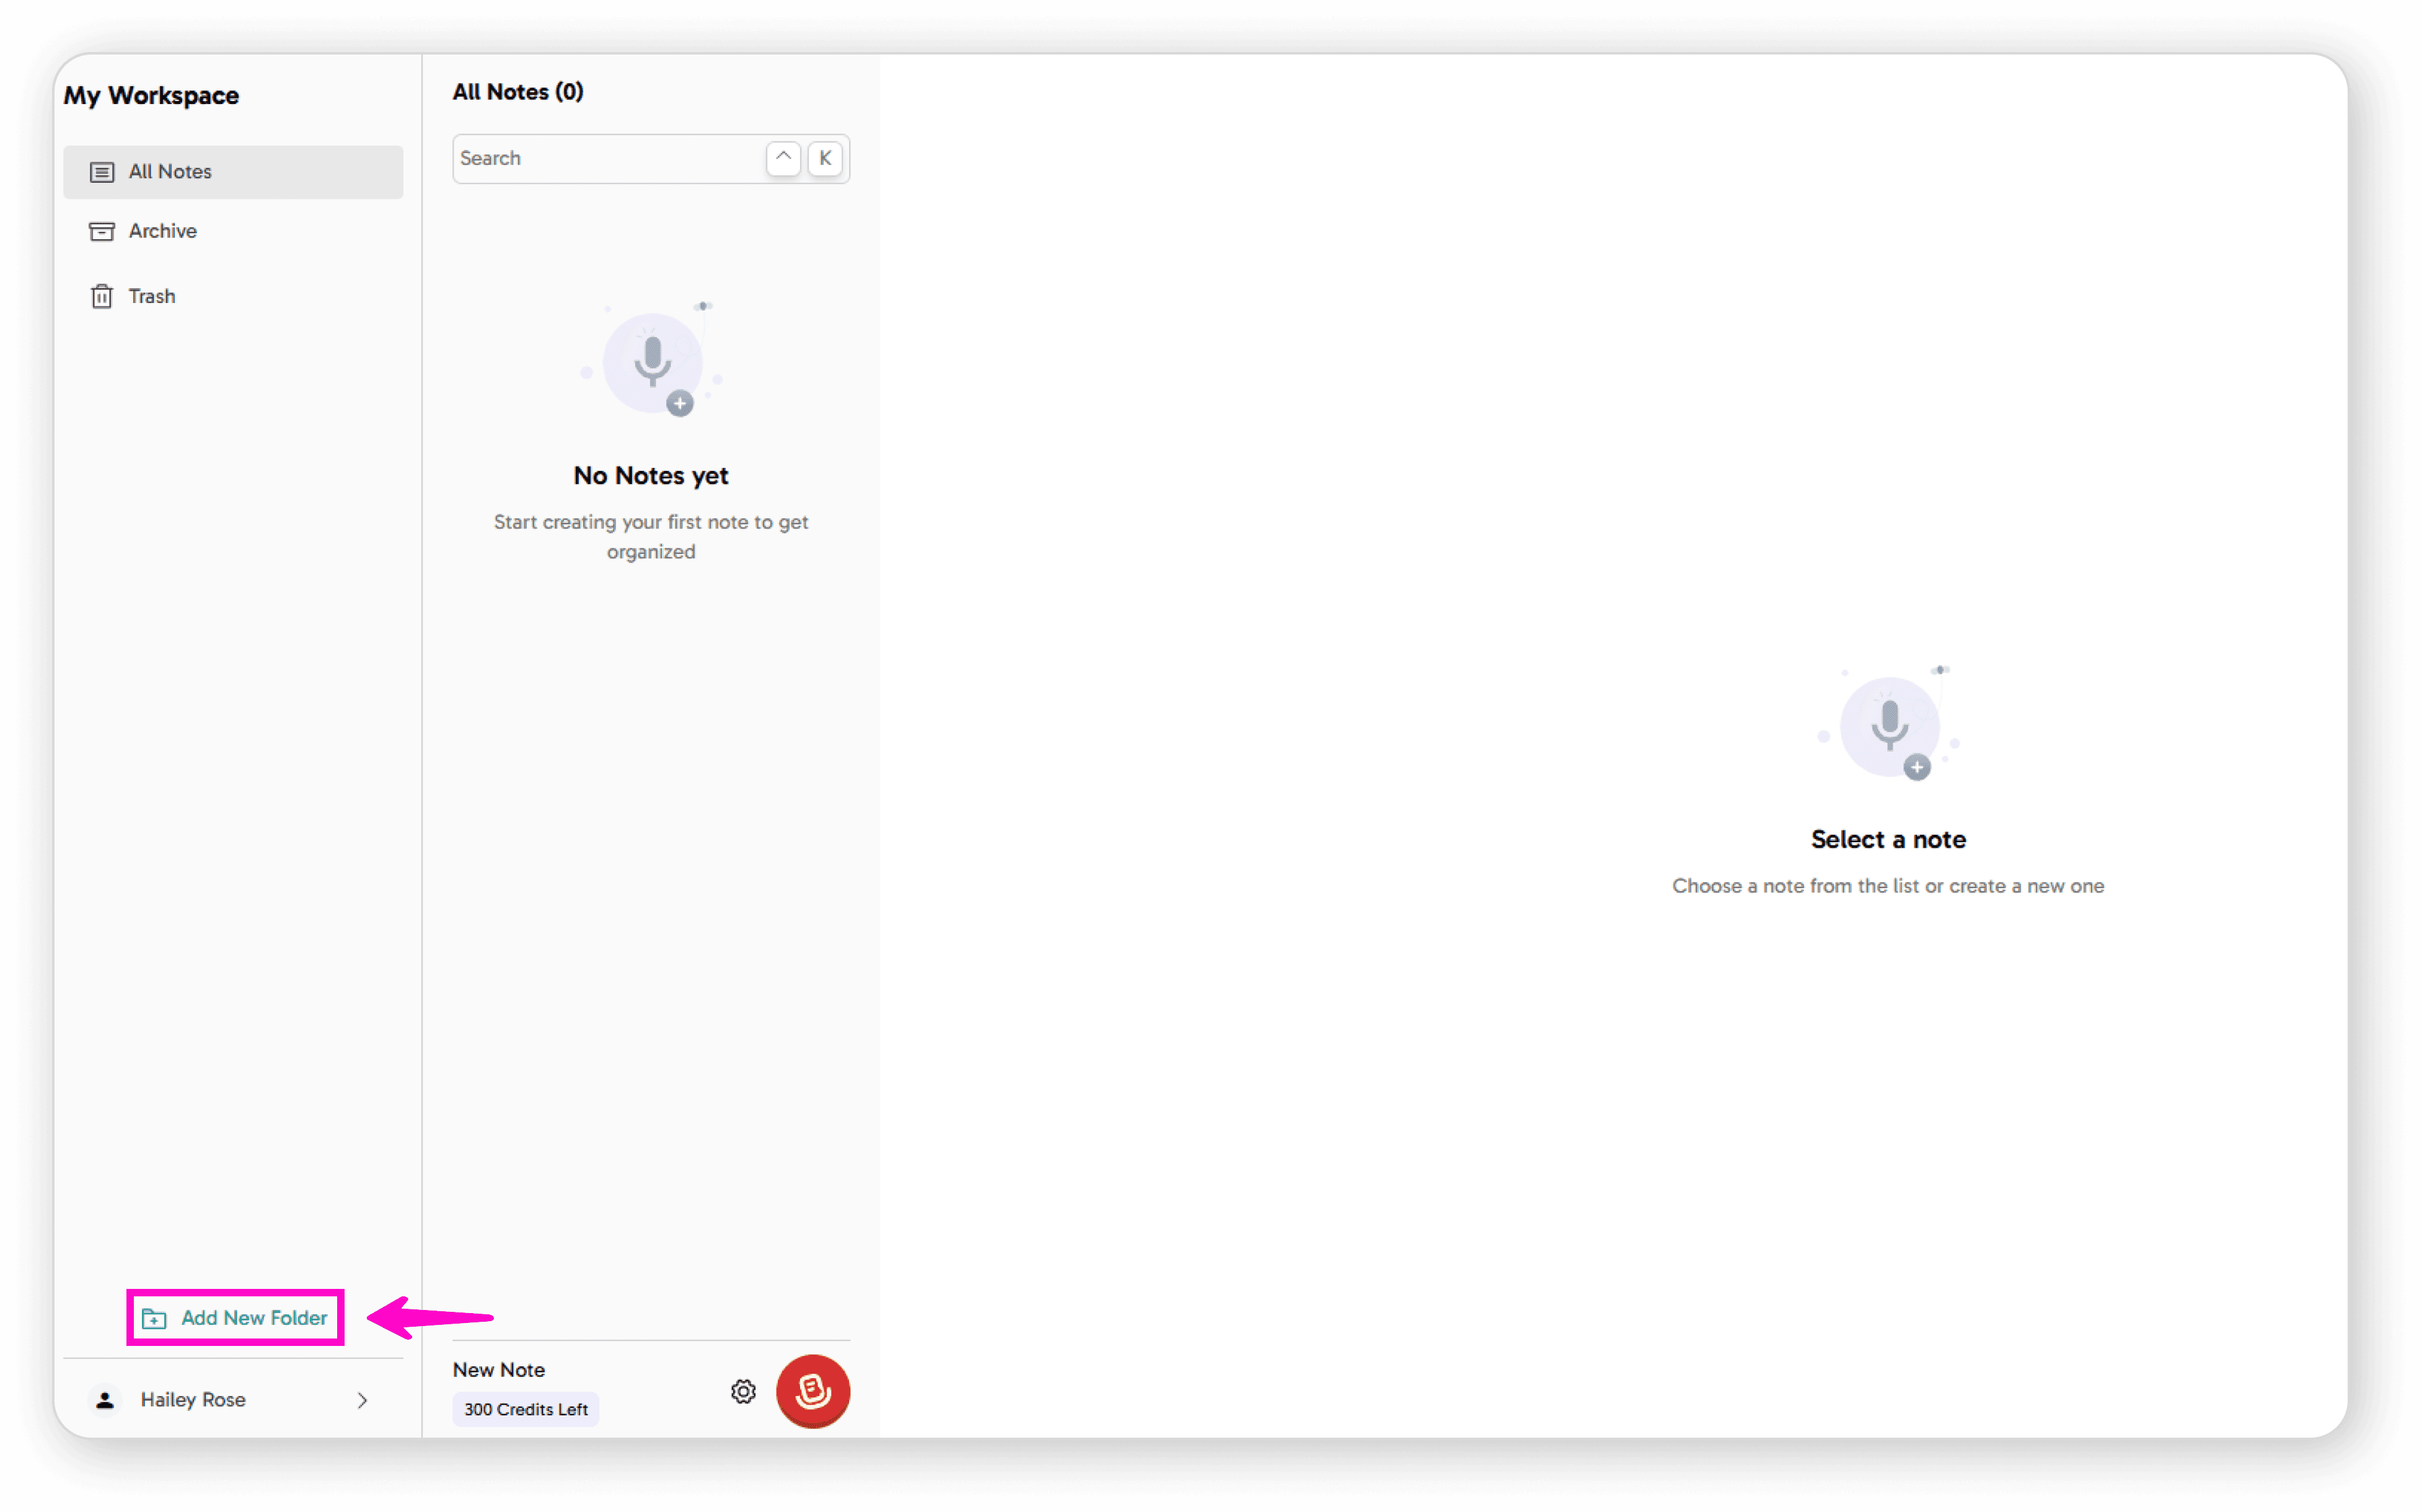Click the Archive box icon

click(102, 231)
